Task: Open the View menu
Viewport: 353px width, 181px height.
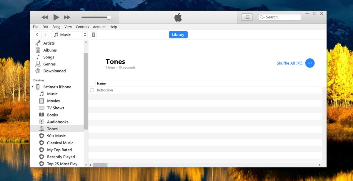Action: coord(68,27)
